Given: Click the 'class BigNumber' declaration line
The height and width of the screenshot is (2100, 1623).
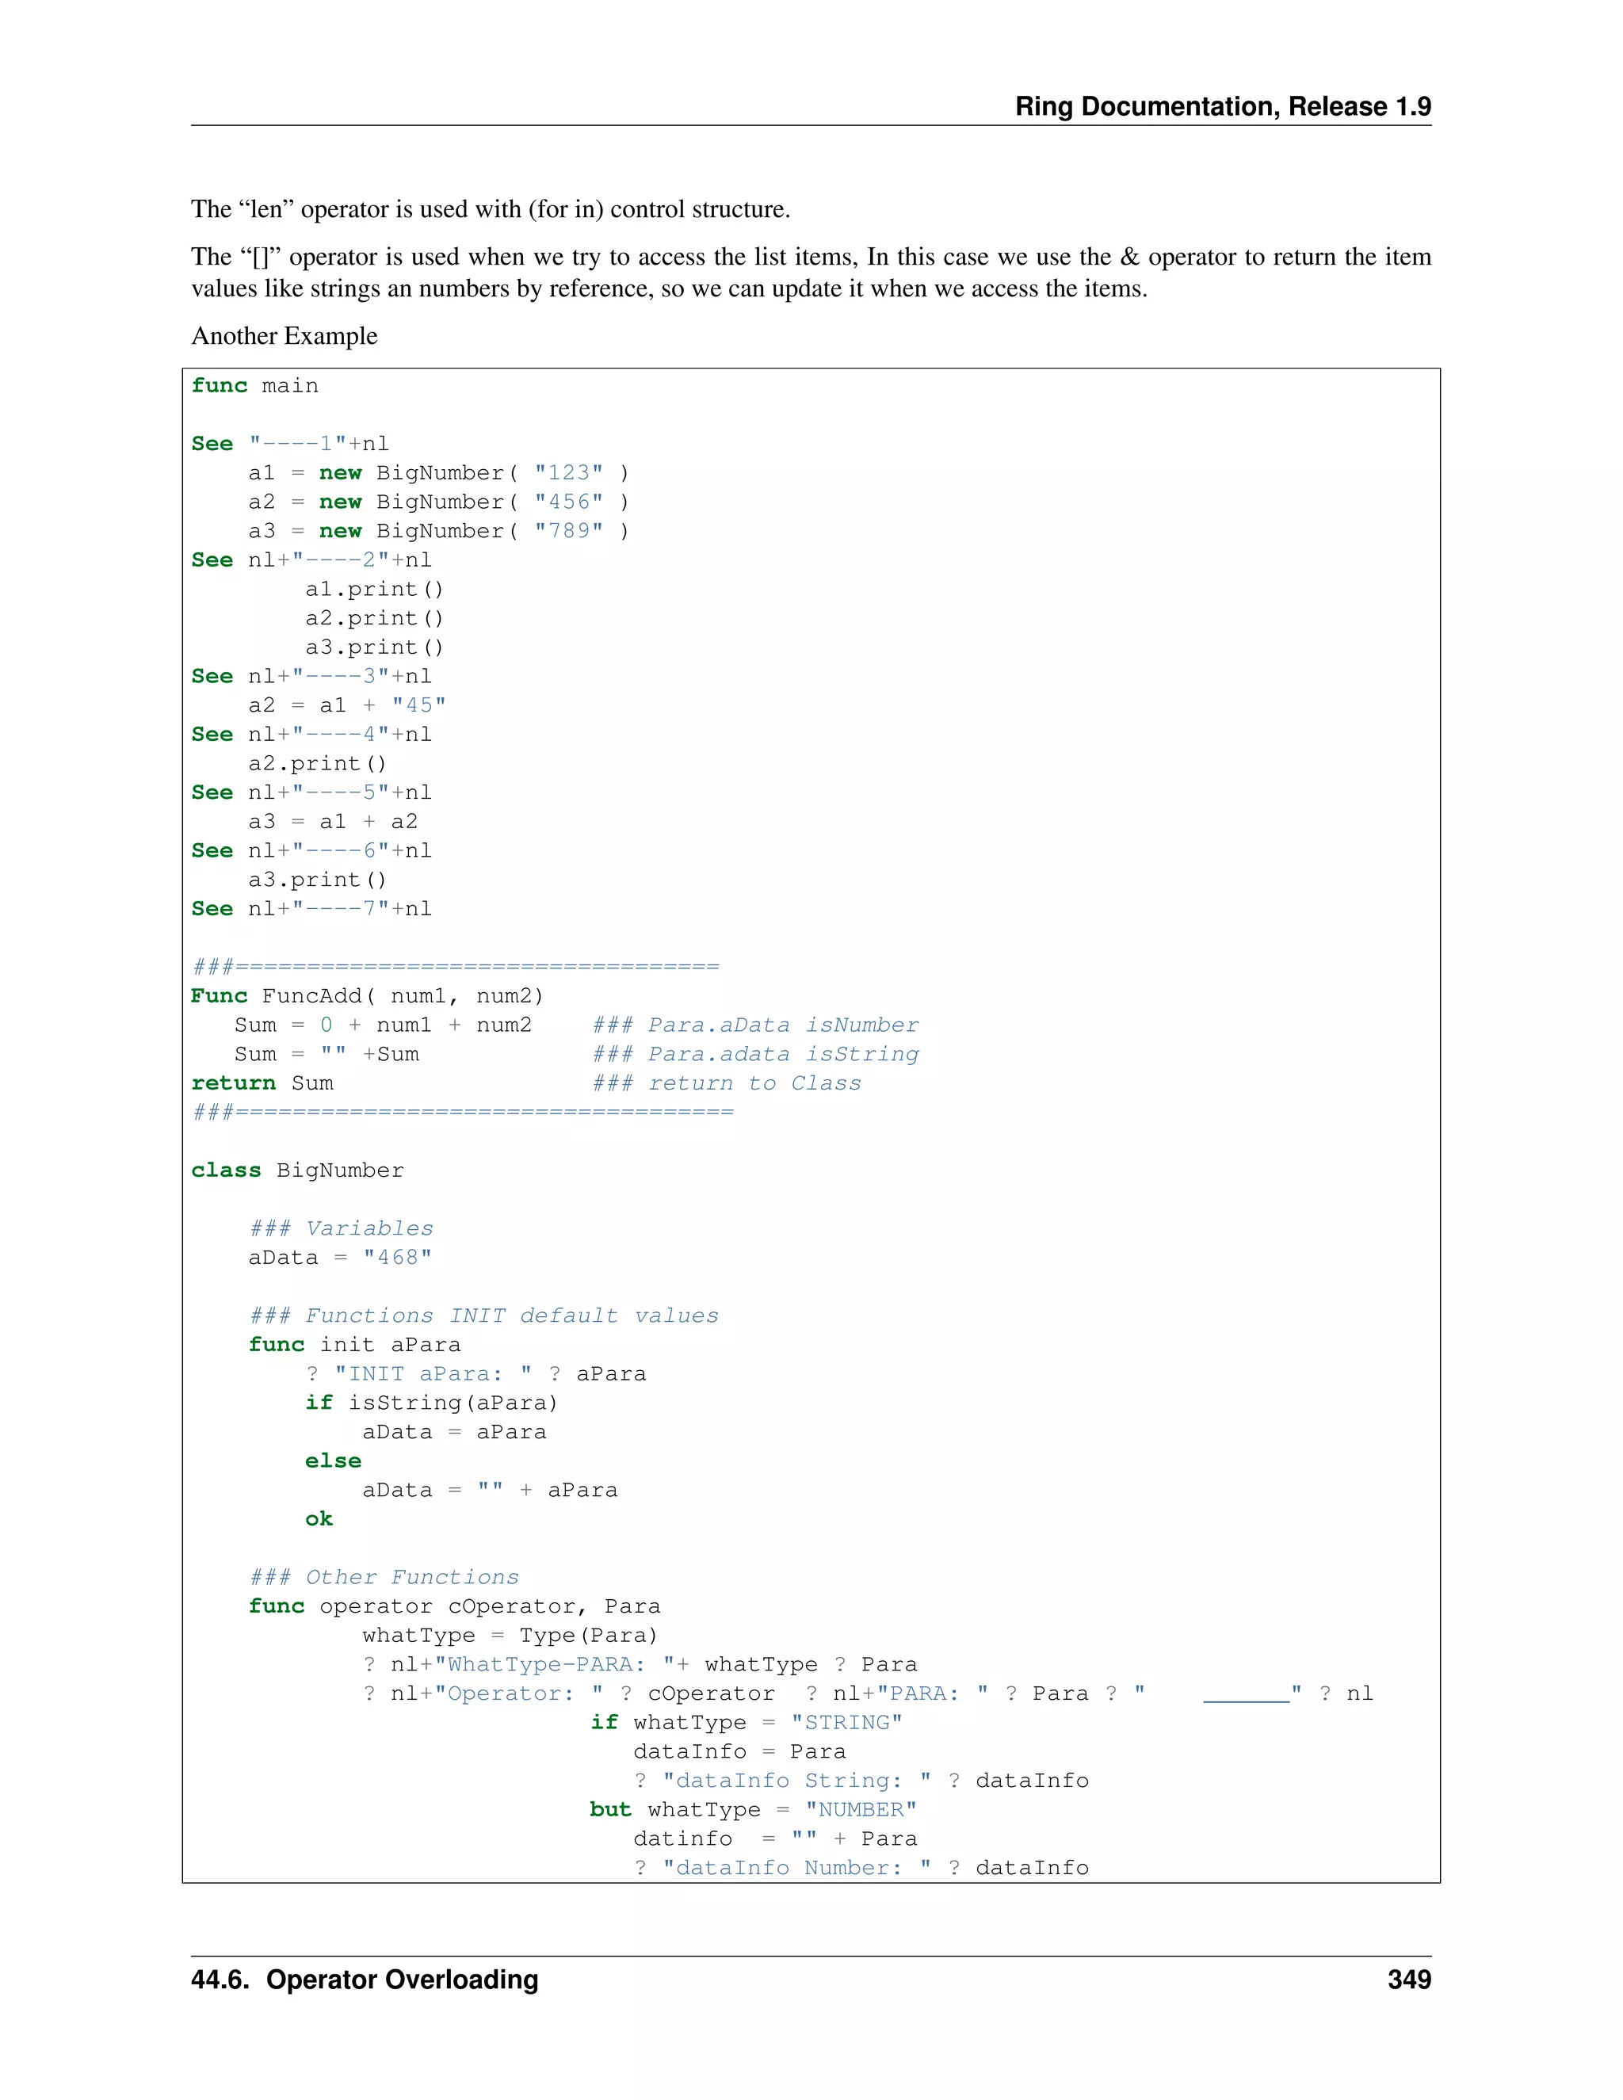Looking at the screenshot, I should (297, 1170).
